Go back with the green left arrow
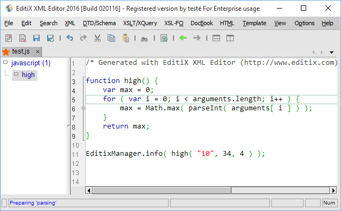Image resolution: width=341 pixels, height=211 pixels. coord(183,38)
